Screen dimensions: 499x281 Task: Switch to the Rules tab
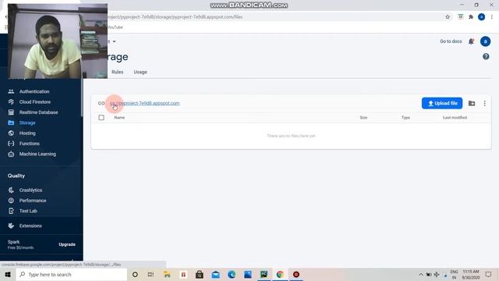[x=118, y=72]
